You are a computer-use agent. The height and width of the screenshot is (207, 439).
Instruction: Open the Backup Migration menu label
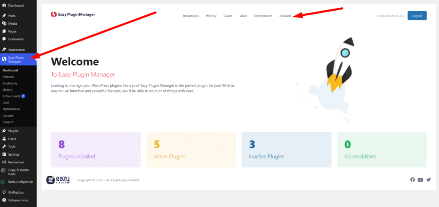pos(21,182)
